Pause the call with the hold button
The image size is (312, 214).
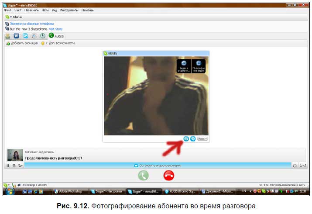(8, 166)
